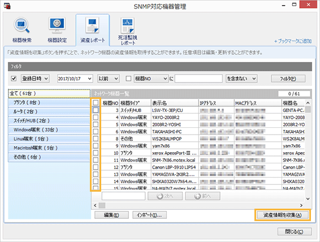Check the row for LSW-TX-3EP/CU
This screenshot has height=242, width=320.
coord(96,110)
